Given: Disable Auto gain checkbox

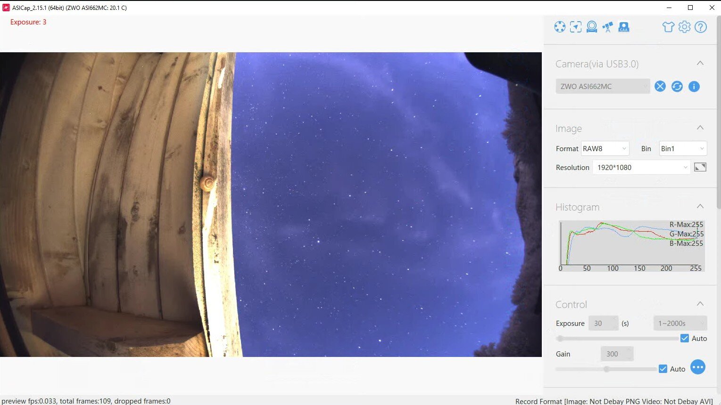Looking at the screenshot, I should point(663,369).
